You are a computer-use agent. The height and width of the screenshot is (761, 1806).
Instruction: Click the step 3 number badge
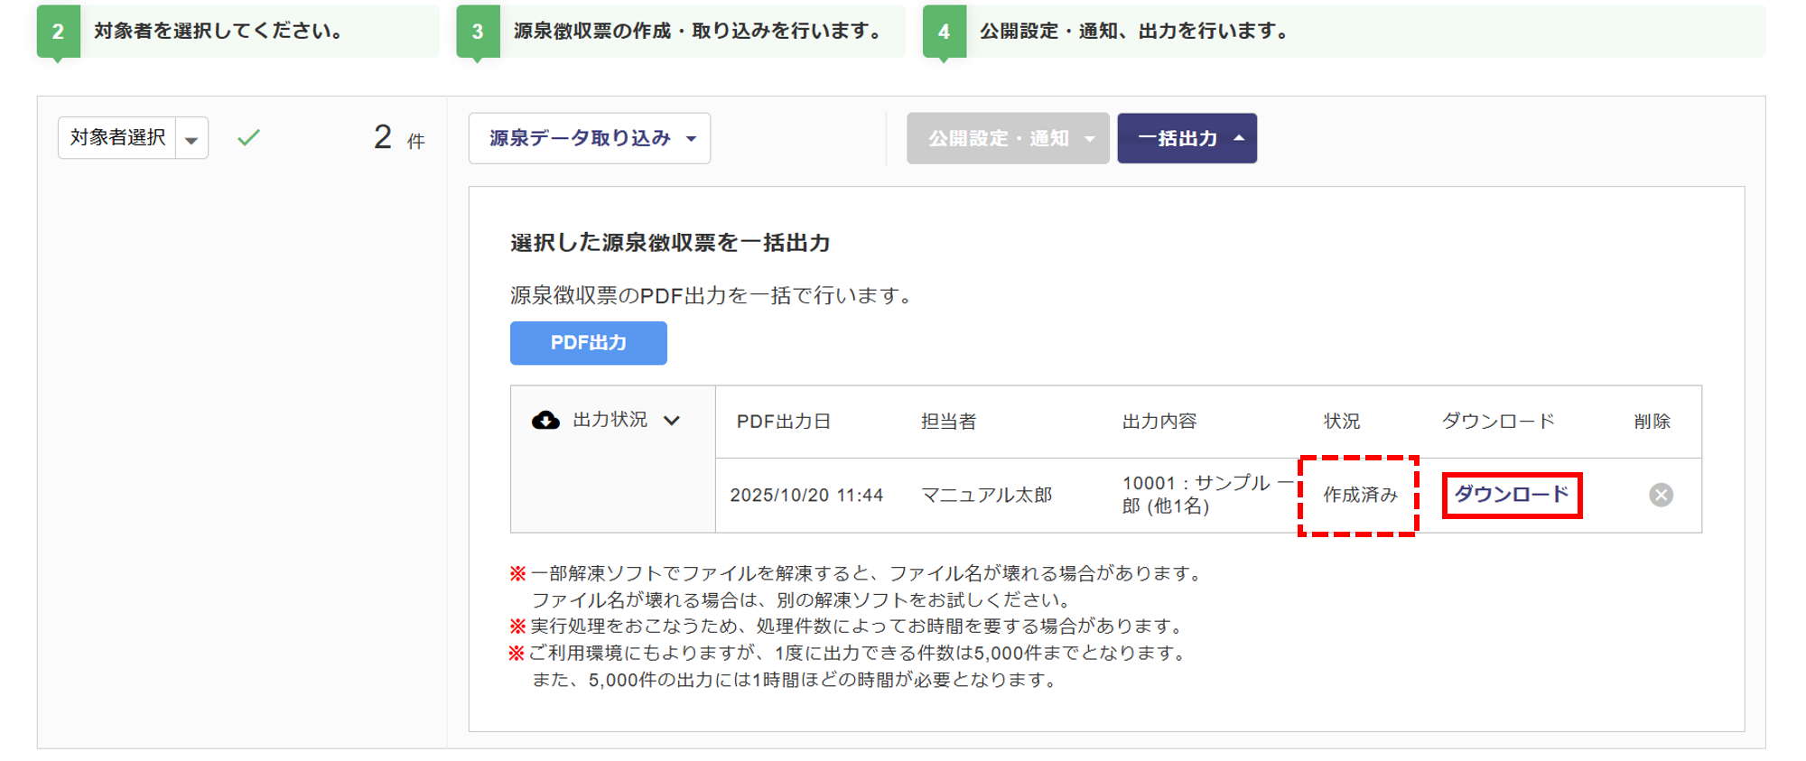tap(478, 32)
